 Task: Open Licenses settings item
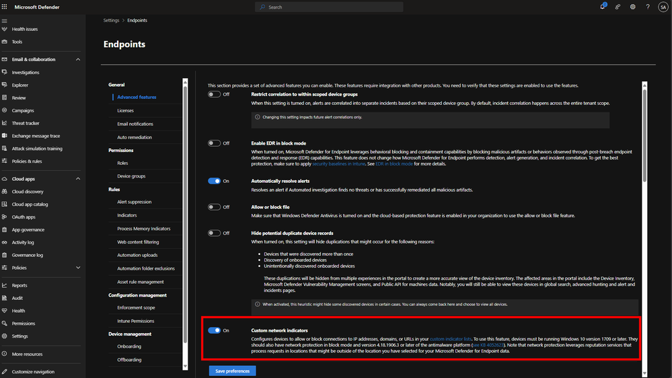126,110
